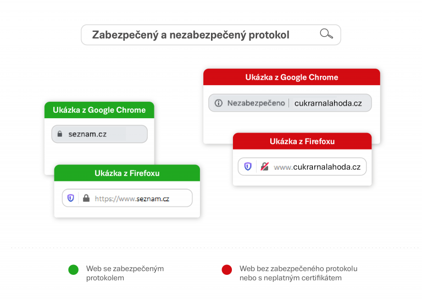Click the shield icon in cukrarnalahoda.cz Firefox bar
The width and height of the screenshot is (422, 299).
pyautogui.click(x=248, y=167)
